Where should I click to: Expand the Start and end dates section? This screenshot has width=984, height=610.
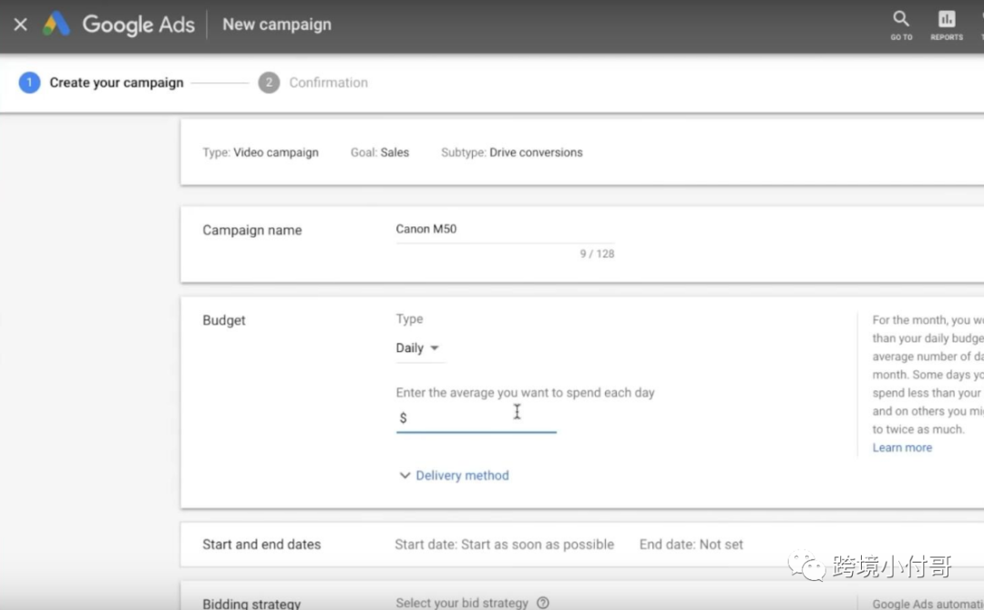[x=261, y=544]
